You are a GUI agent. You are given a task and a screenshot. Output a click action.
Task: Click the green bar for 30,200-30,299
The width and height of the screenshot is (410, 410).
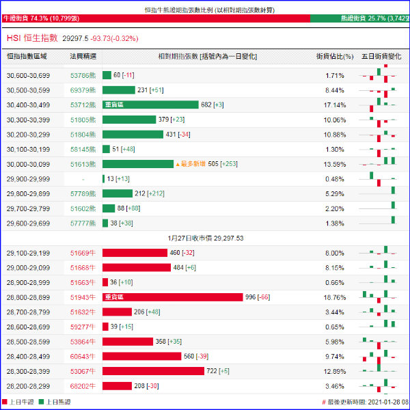click(x=133, y=135)
